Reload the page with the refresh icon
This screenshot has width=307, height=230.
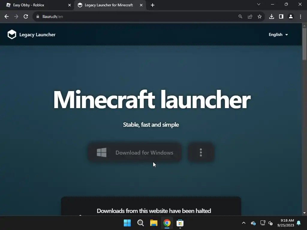(26, 17)
